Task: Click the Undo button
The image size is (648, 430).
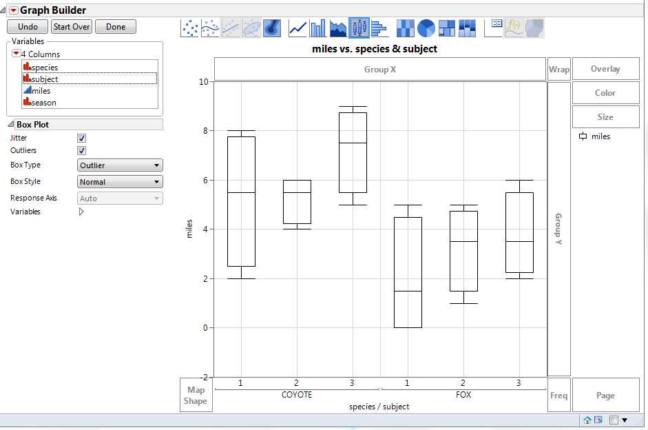Action: (x=28, y=27)
